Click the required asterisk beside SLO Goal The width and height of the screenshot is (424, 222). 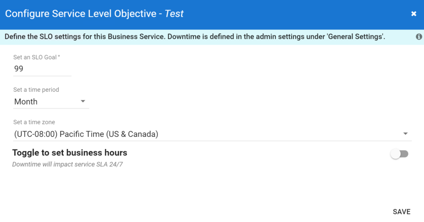pyautogui.click(x=59, y=57)
